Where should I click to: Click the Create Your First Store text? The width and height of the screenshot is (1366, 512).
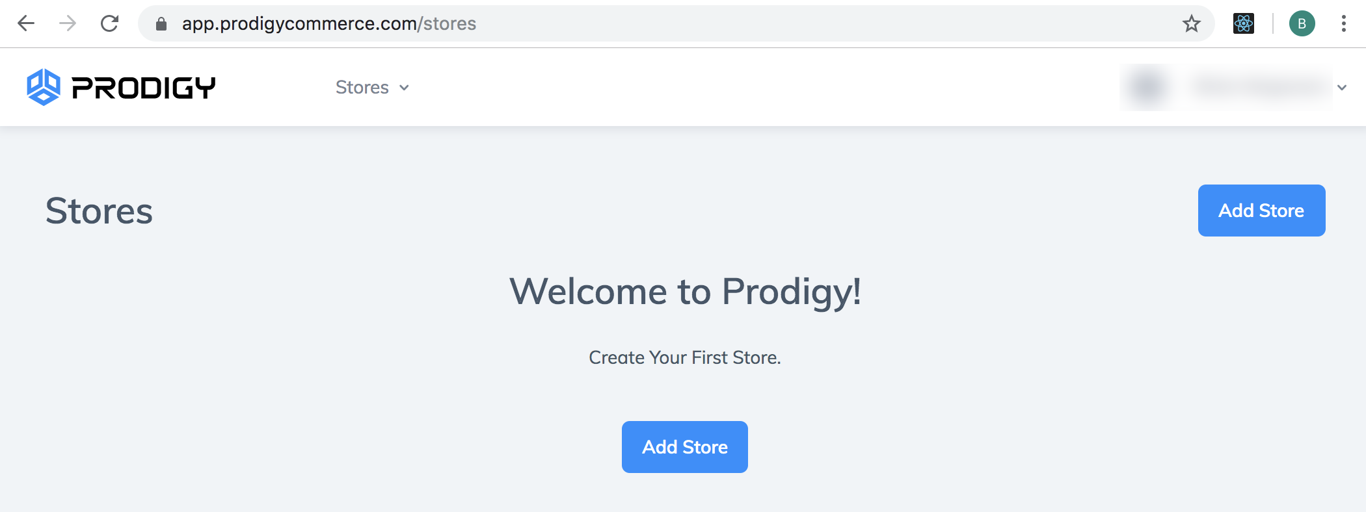point(684,357)
